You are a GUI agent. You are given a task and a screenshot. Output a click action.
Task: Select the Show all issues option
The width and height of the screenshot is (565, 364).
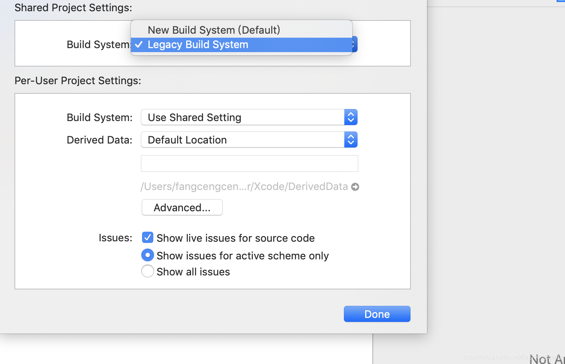point(147,271)
